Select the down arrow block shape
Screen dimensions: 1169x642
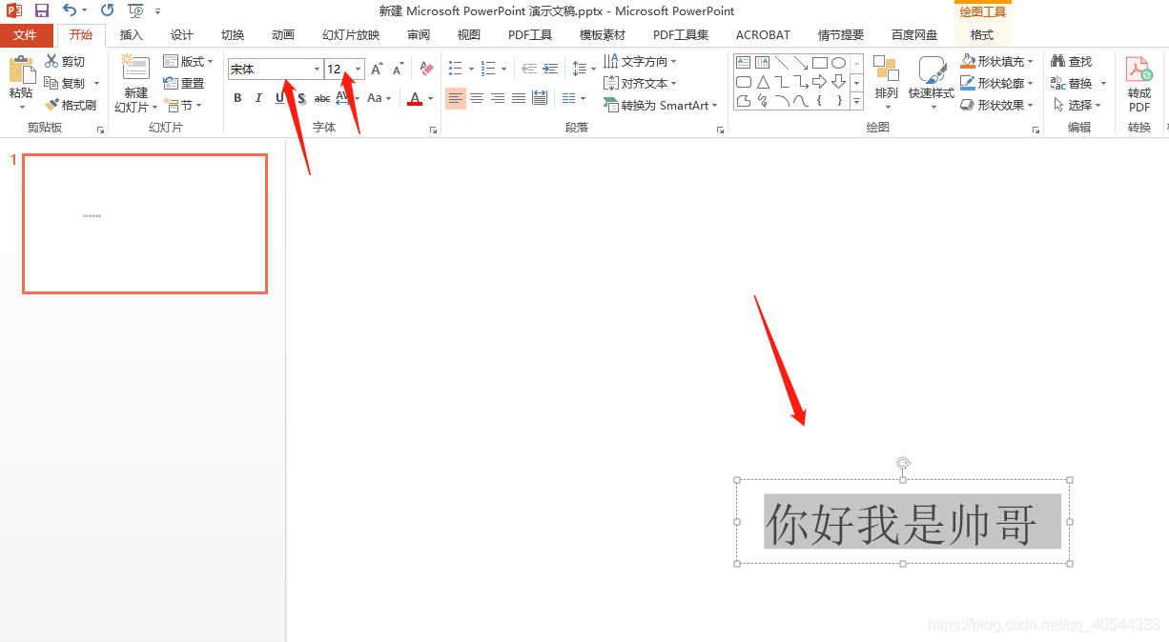tap(838, 82)
